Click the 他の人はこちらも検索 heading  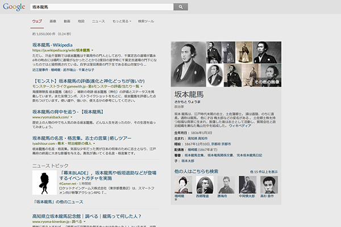click(196, 171)
